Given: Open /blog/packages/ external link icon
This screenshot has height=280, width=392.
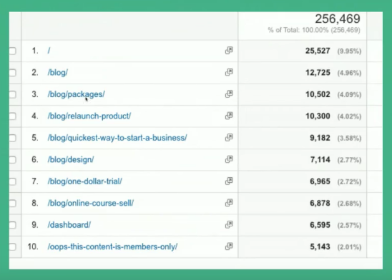Looking at the screenshot, I should 229,94.
